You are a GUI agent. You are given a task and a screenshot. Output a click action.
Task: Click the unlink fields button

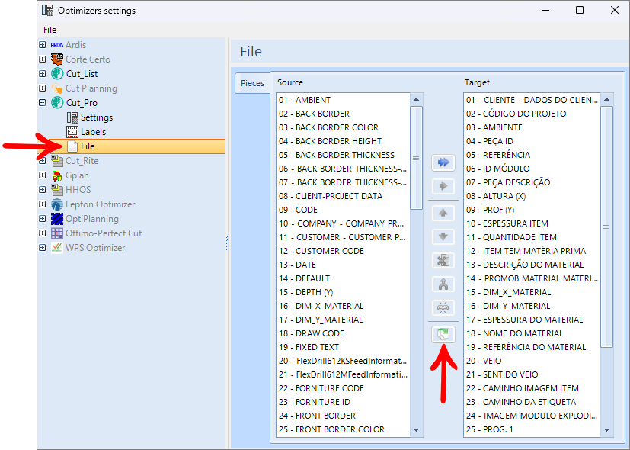coord(443,308)
